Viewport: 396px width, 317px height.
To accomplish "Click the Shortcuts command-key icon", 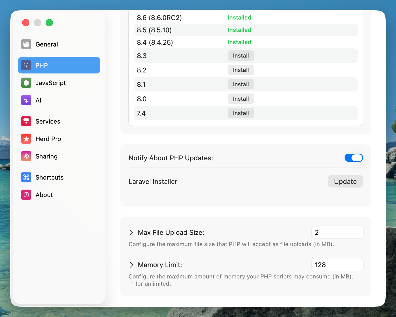I will point(26,177).
